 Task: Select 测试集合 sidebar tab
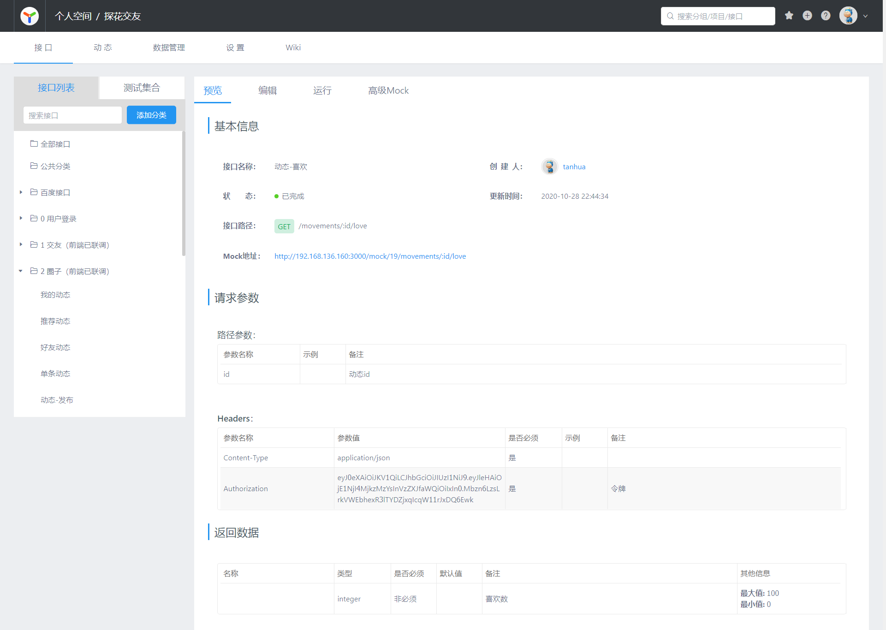142,88
